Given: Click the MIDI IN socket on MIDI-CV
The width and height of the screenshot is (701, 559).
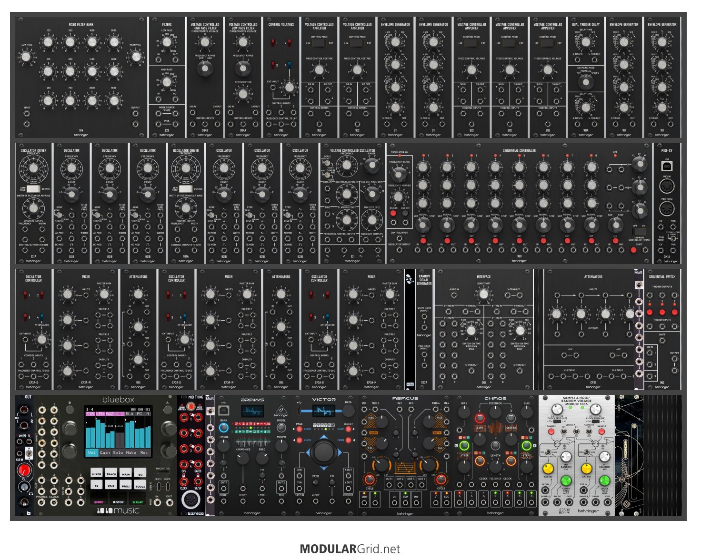Looking at the screenshot, I should tap(667, 186).
